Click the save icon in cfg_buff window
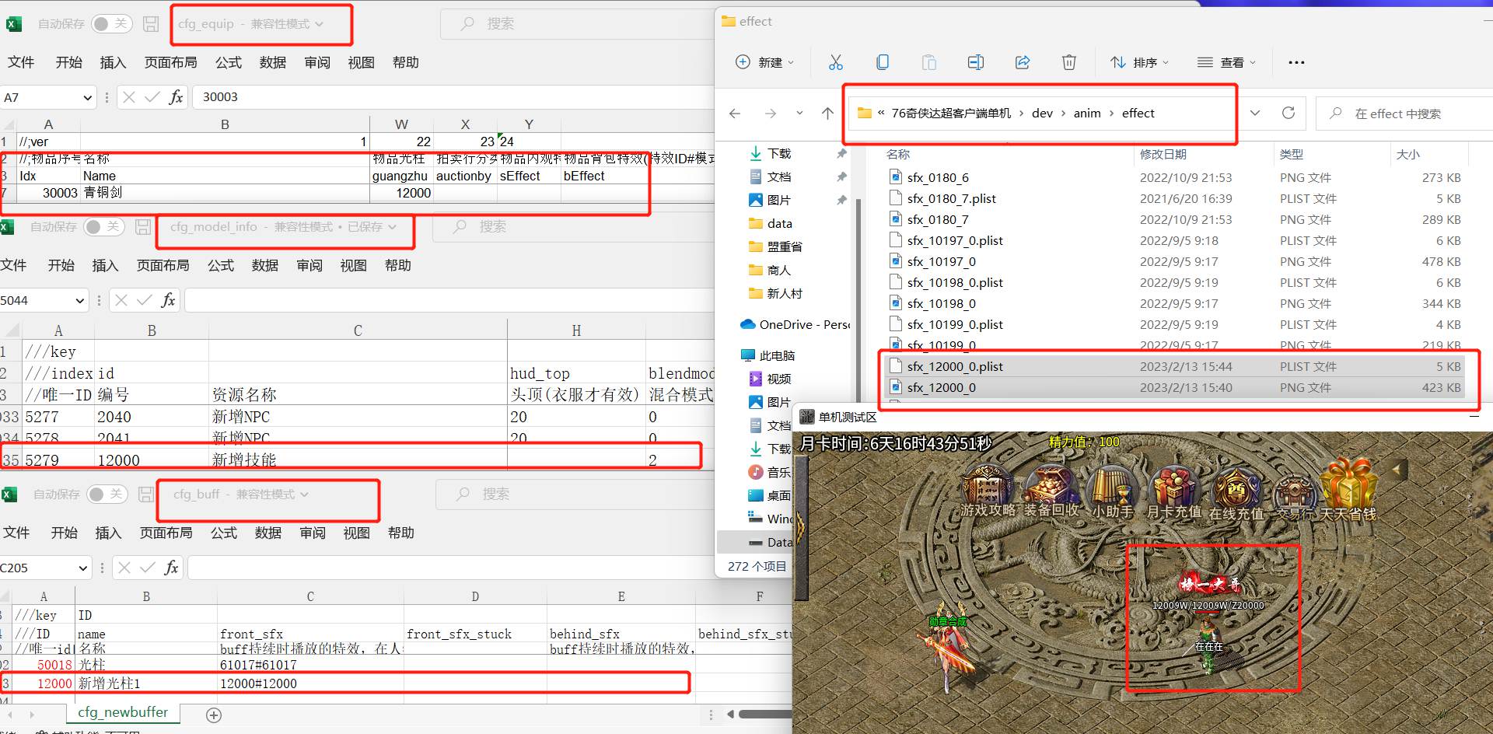This screenshot has width=1493, height=734. [146, 495]
